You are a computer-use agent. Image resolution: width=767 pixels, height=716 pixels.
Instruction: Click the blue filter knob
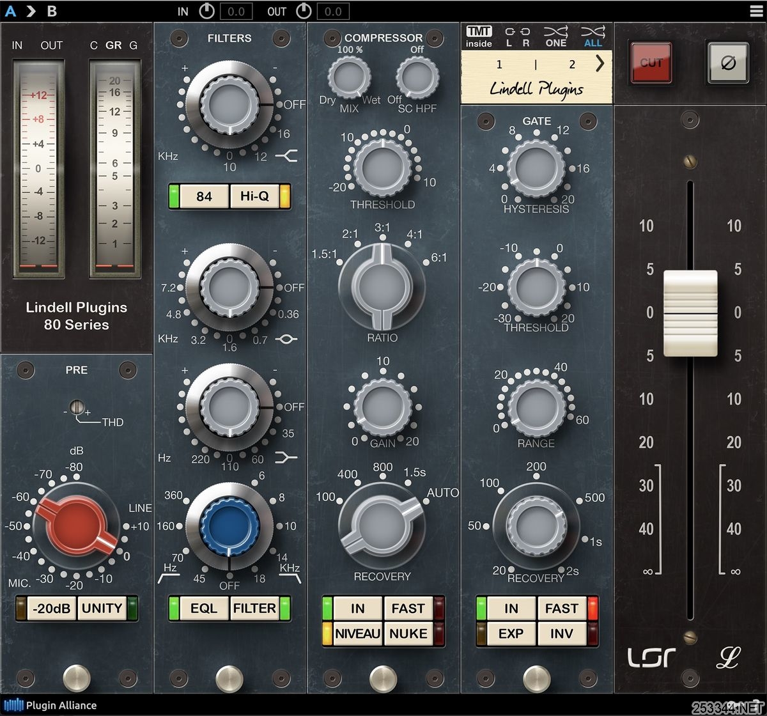pyautogui.click(x=229, y=527)
